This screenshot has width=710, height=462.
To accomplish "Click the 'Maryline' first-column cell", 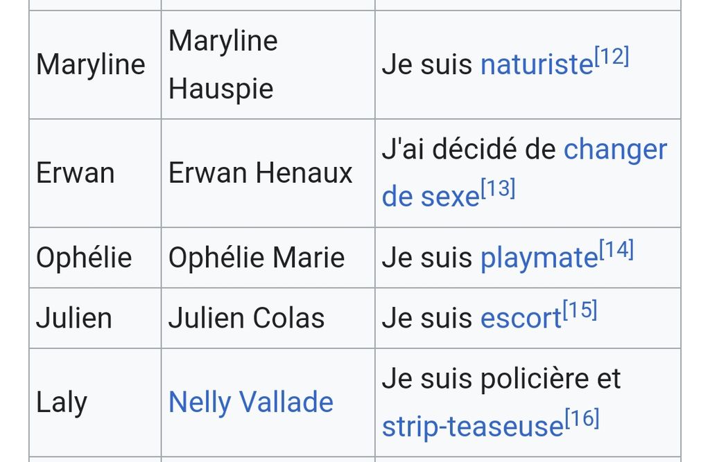I will click(91, 65).
